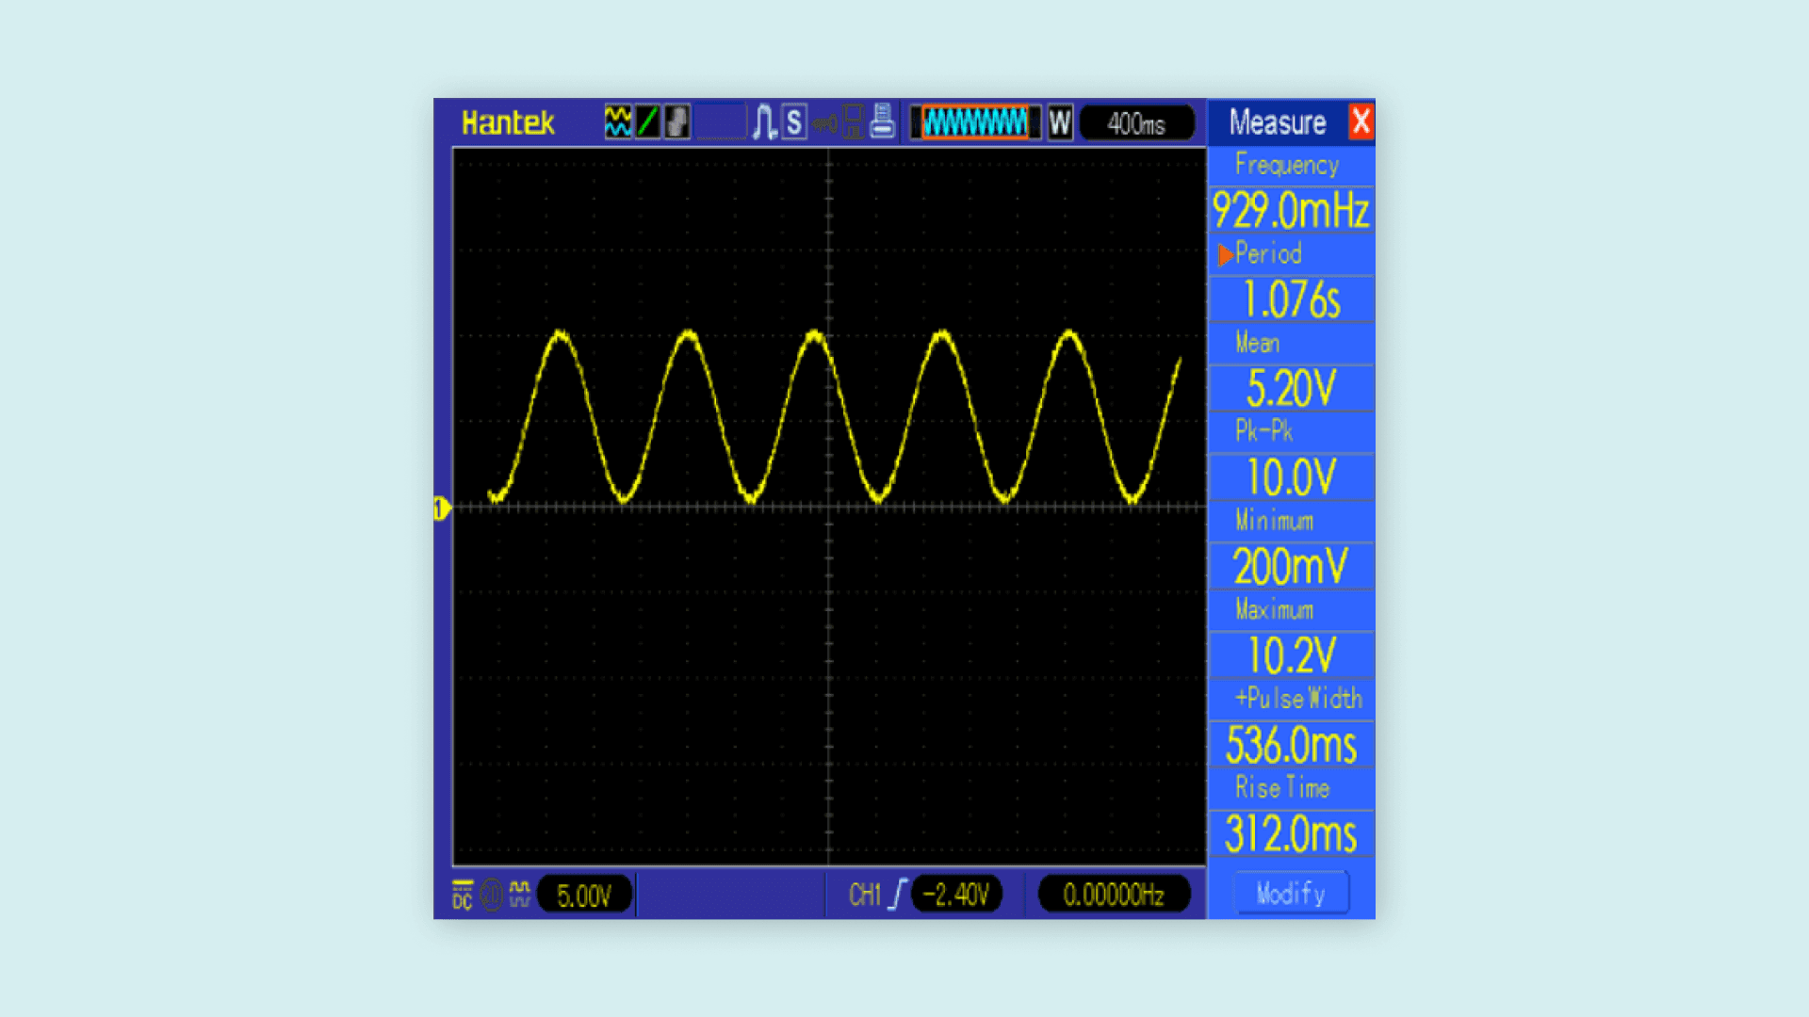The width and height of the screenshot is (1809, 1017).
Task: Open the 400ms timebase setting
Action: (1136, 123)
